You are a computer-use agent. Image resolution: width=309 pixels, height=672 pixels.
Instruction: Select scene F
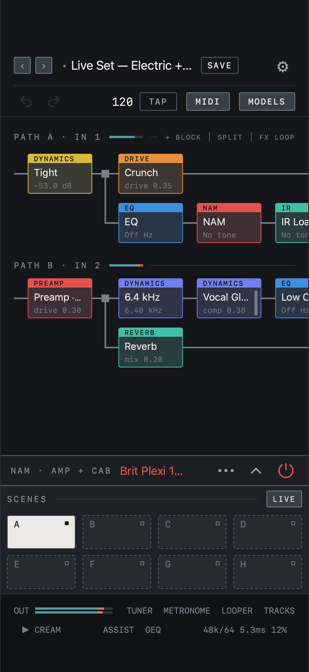[117, 572]
